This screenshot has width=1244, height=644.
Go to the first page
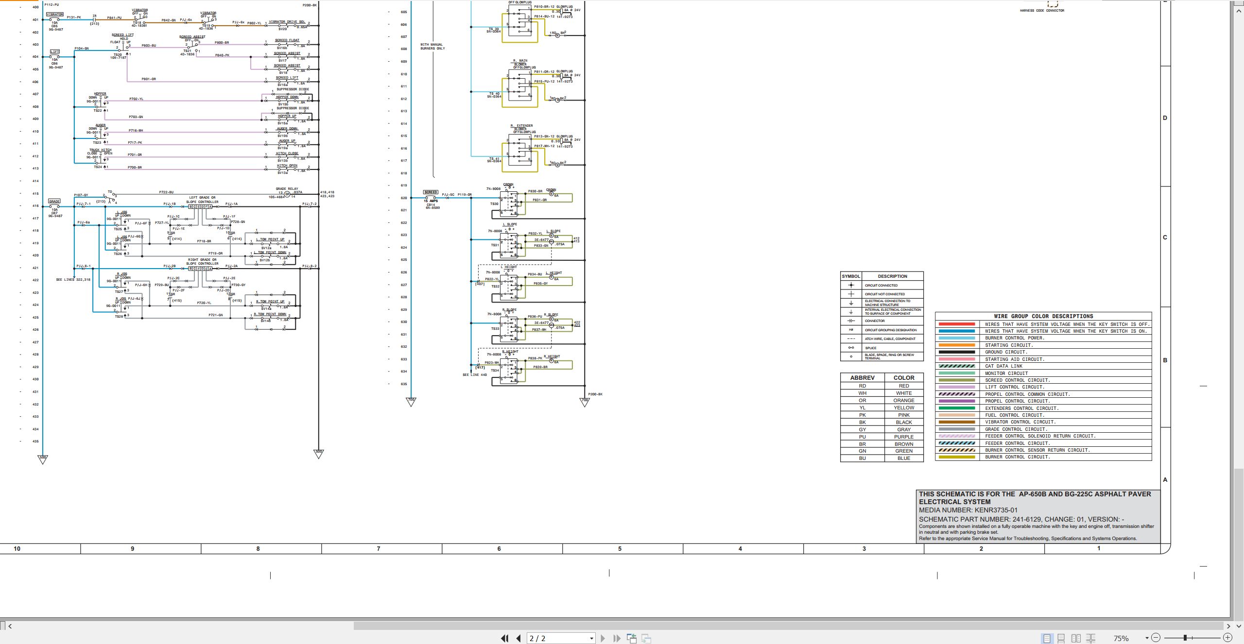point(505,638)
